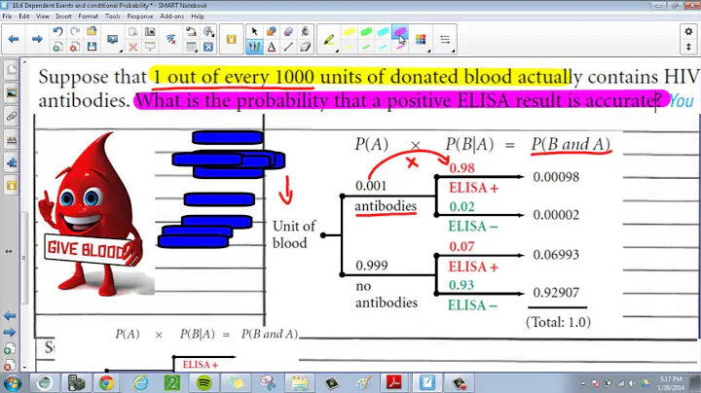701x393 pixels.
Task: Select the Eraser tool
Action: click(306, 47)
